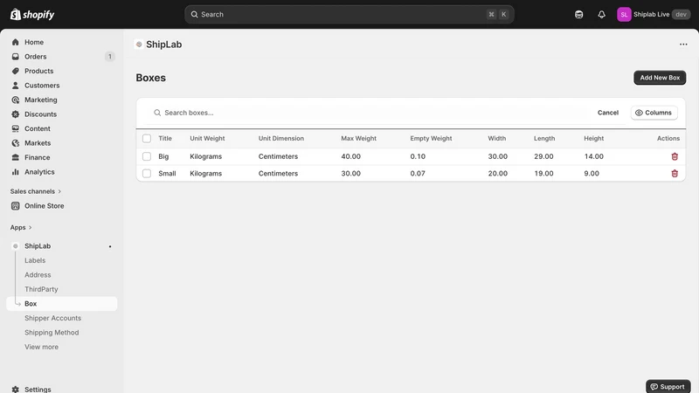Open the three-dot more options menu

click(x=683, y=45)
